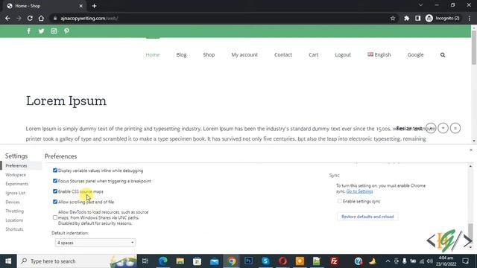Click the browser home icon
The image size is (477, 268).
point(41,18)
